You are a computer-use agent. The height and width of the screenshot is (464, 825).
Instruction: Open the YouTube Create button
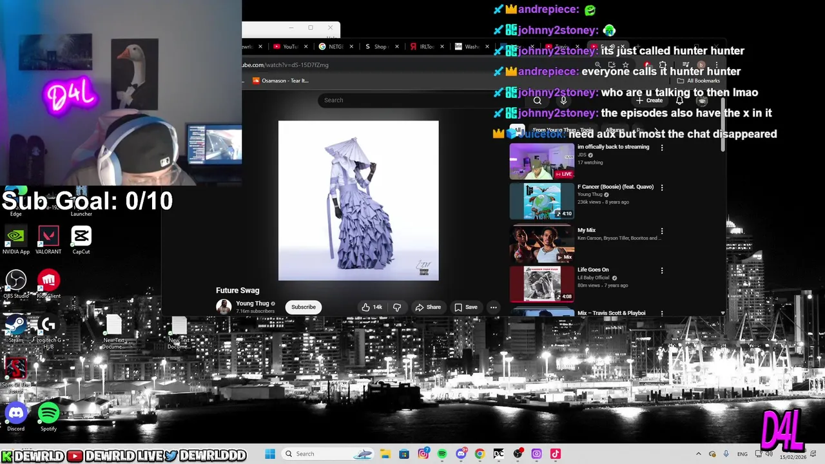point(650,101)
